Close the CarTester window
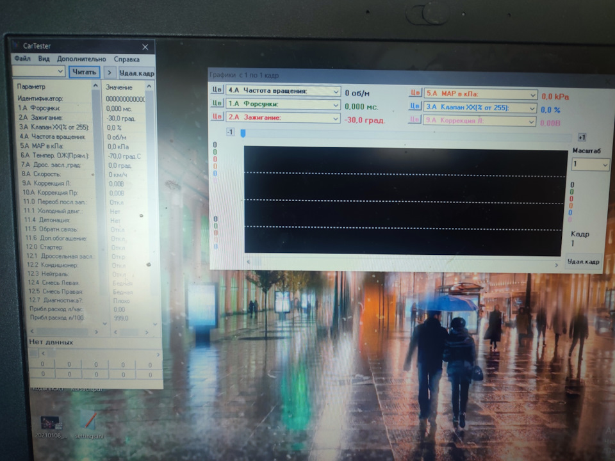 tap(145, 47)
